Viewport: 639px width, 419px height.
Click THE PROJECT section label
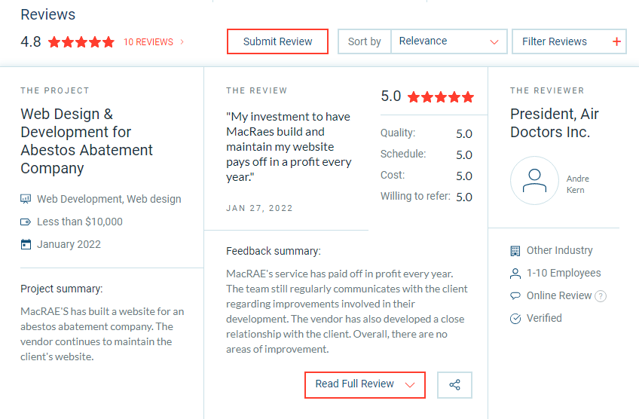coord(54,90)
